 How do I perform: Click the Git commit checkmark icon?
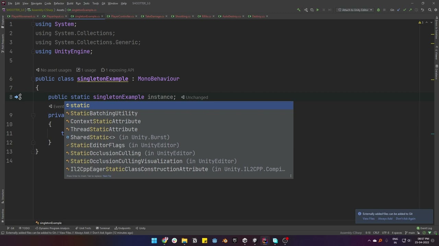[x=404, y=10]
